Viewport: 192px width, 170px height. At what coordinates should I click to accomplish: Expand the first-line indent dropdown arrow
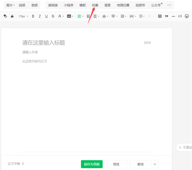[99, 16]
